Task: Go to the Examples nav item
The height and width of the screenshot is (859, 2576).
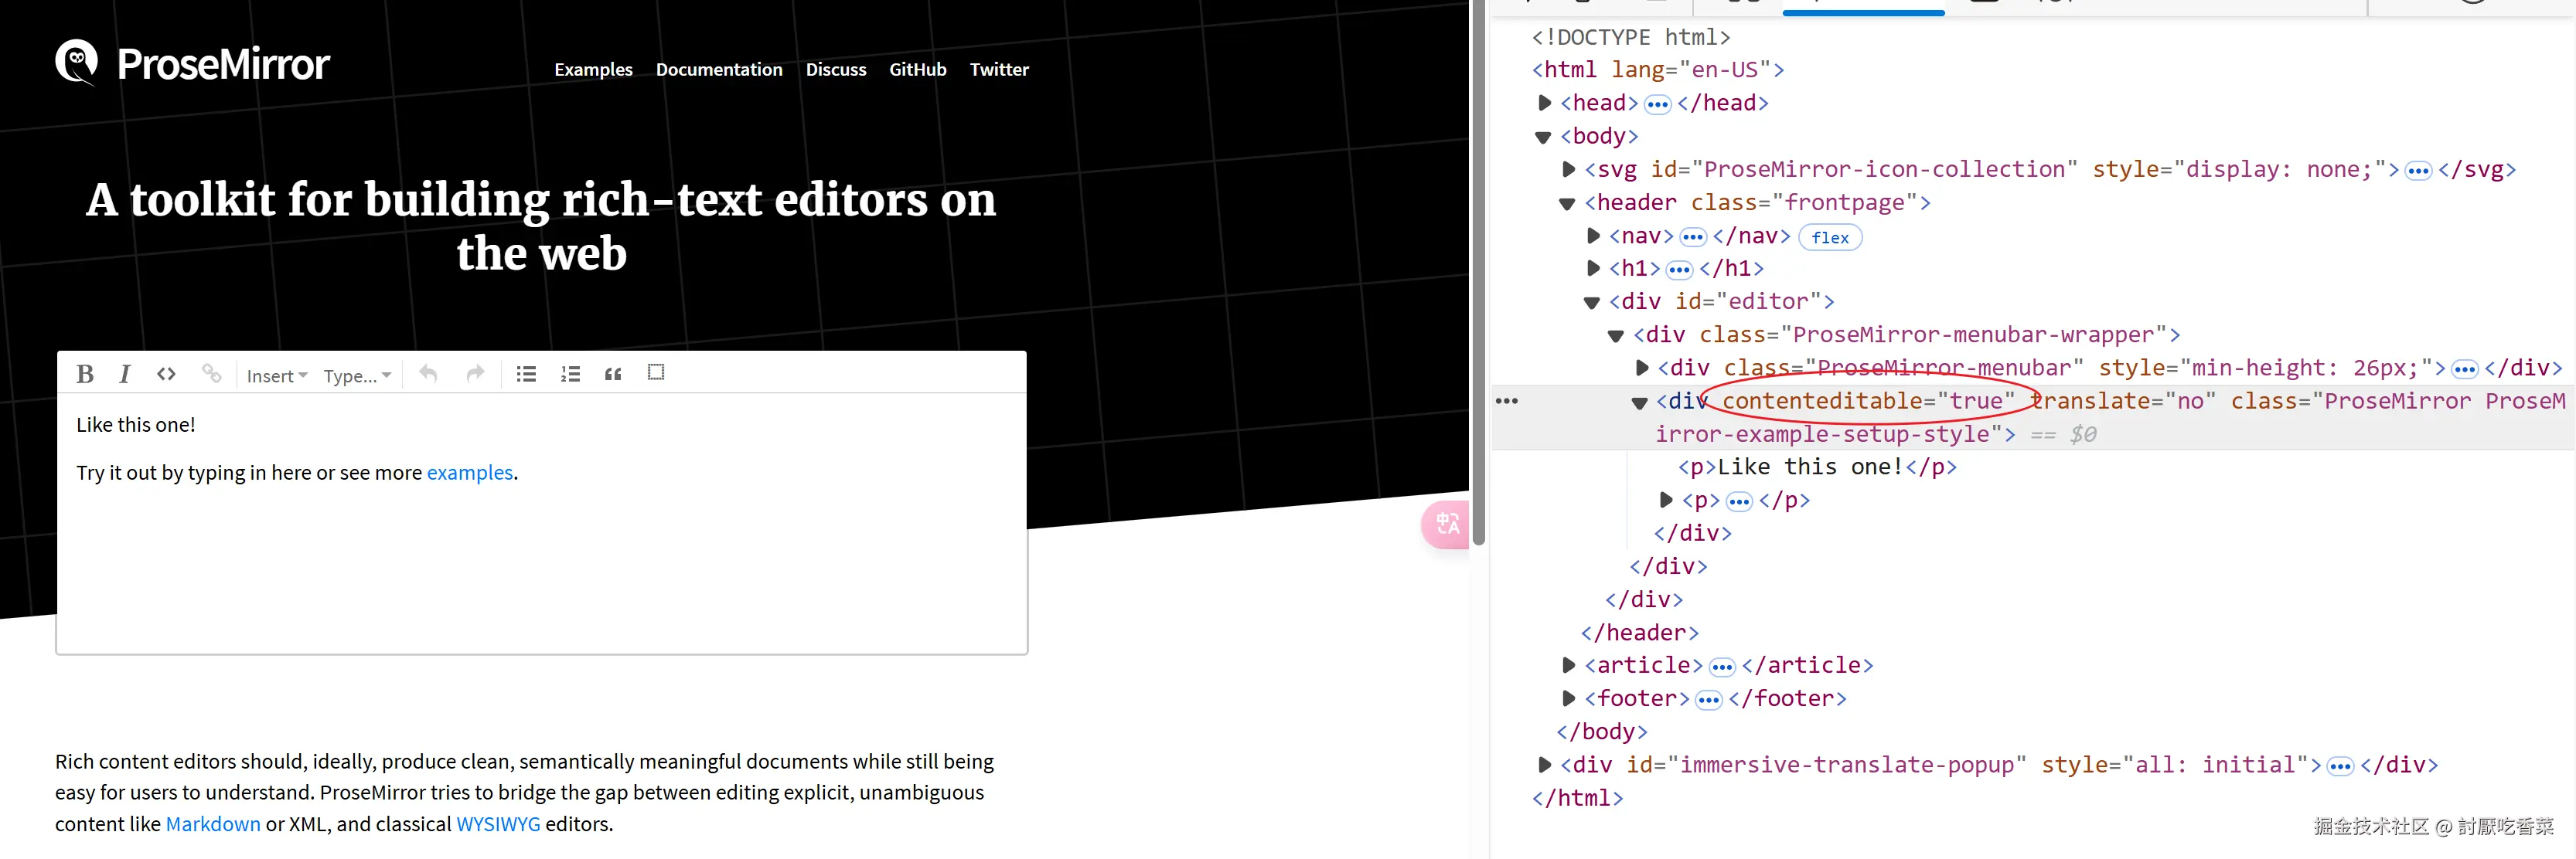Action: [x=593, y=69]
